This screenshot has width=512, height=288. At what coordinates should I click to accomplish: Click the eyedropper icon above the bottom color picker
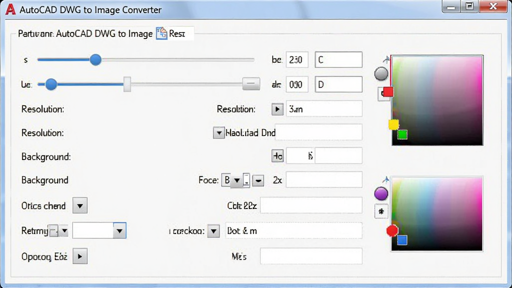pos(385,180)
